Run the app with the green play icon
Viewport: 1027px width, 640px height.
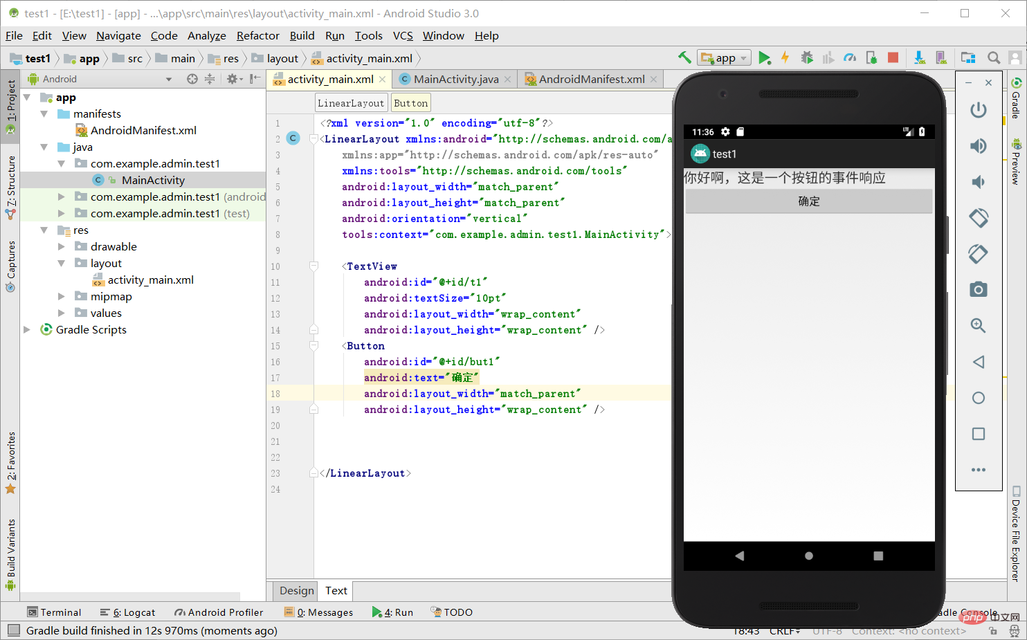click(x=765, y=57)
